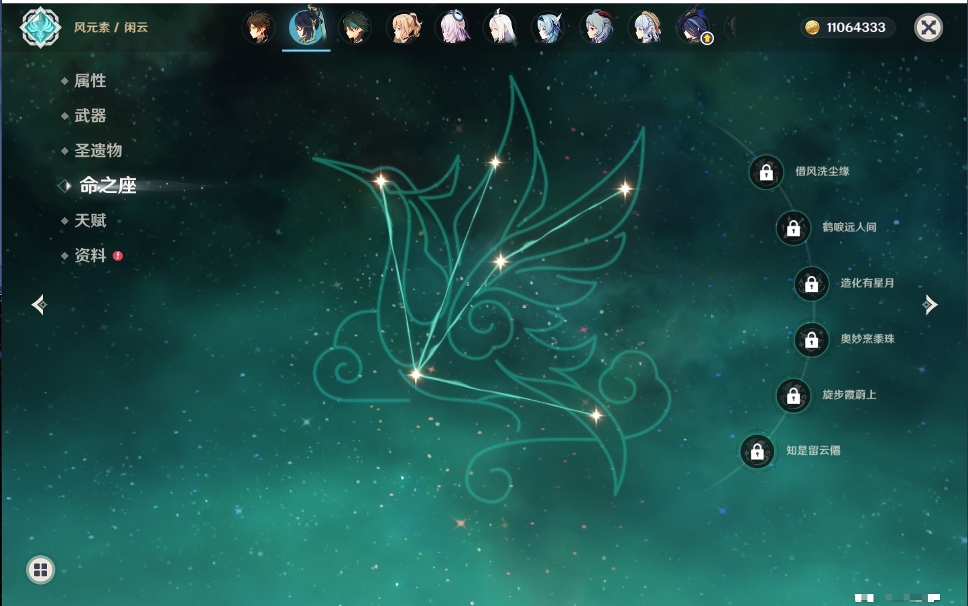
Task: Select the locked 鹤唳远人间 constellation node
Action: pos(793,228)
